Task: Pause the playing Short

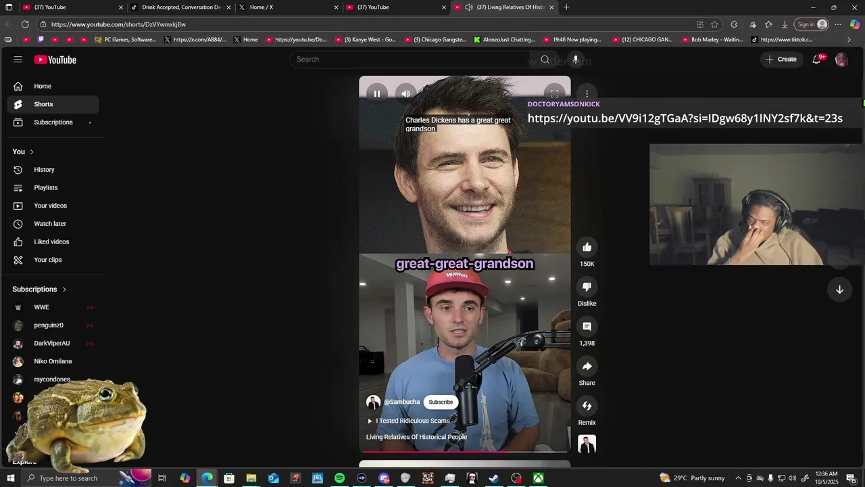Action: pyautogui.click(x=377, y=94)
